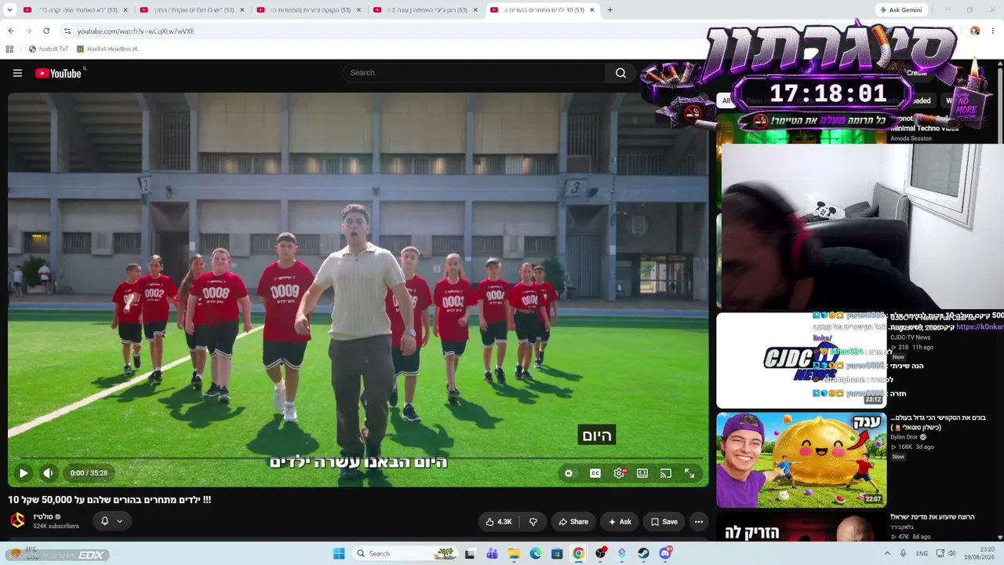Open Steam from the taskbar

643,554
